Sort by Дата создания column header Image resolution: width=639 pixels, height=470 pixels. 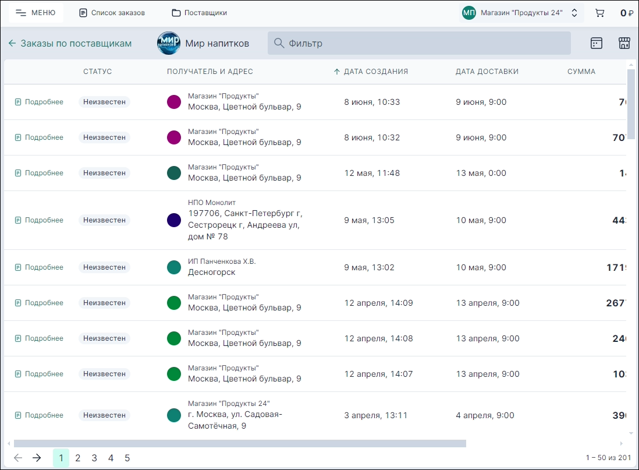tap(375, 72)
